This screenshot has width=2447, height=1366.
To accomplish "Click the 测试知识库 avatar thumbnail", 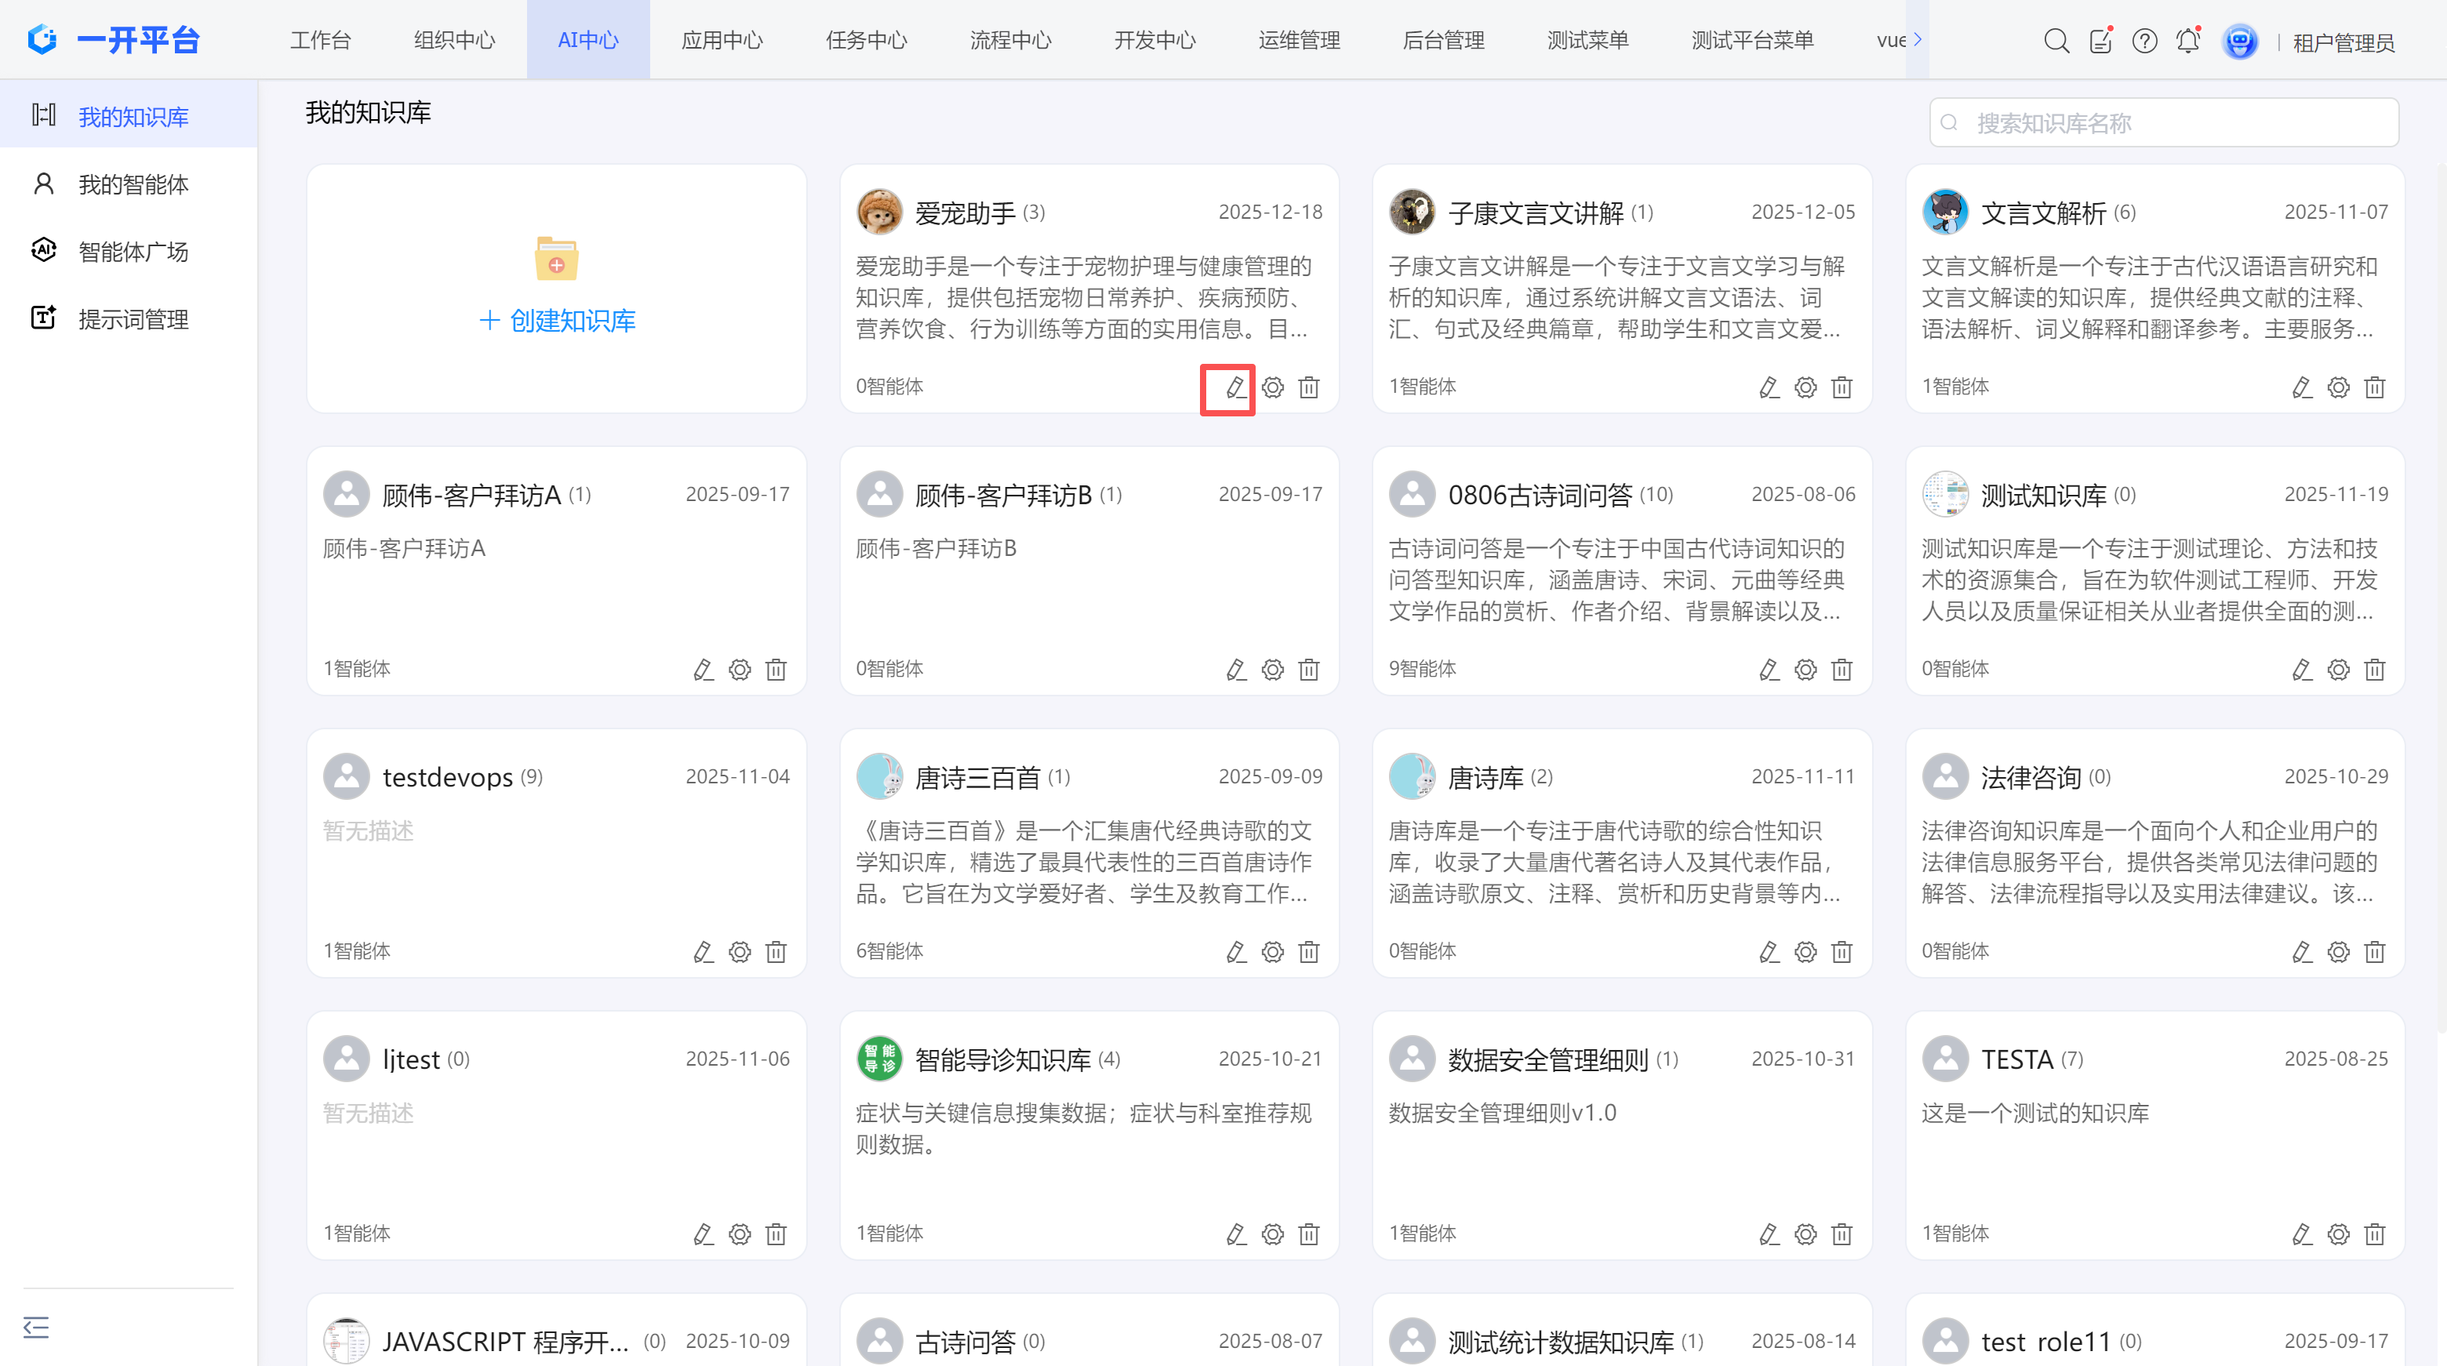I will [x=1944, y=494].
